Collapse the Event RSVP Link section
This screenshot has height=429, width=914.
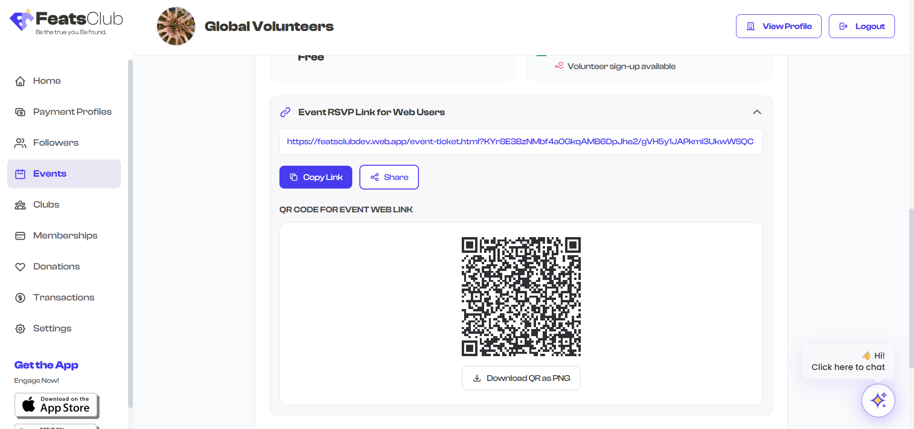coord(757,112)
